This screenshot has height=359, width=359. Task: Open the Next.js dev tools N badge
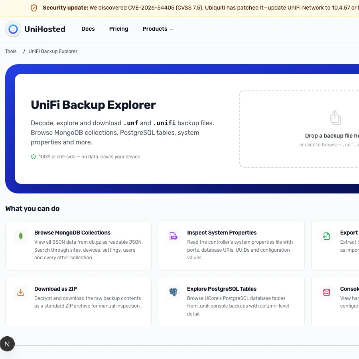coord(7,344)
